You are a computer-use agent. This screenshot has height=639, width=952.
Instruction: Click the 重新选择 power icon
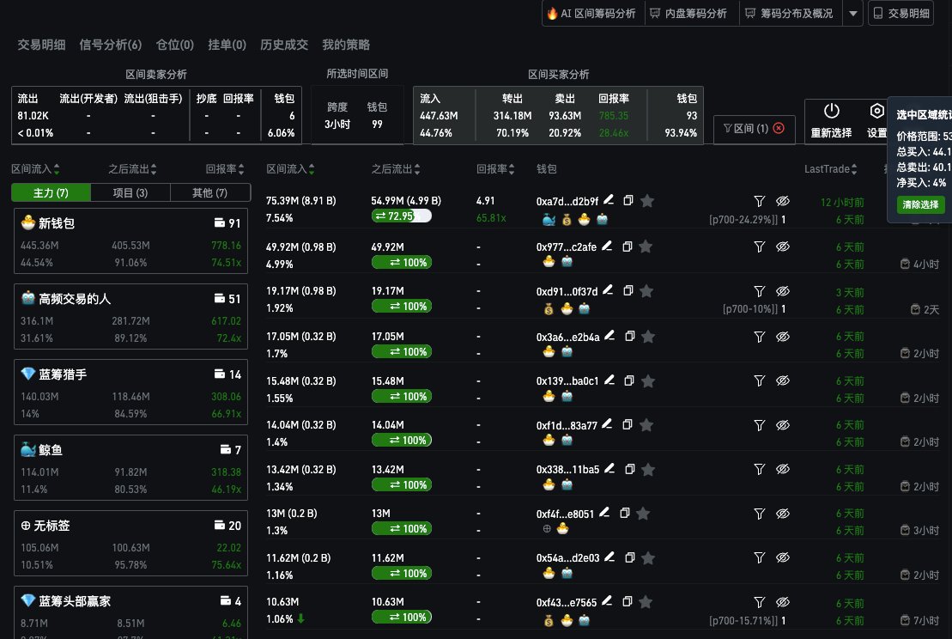[831, 111]
